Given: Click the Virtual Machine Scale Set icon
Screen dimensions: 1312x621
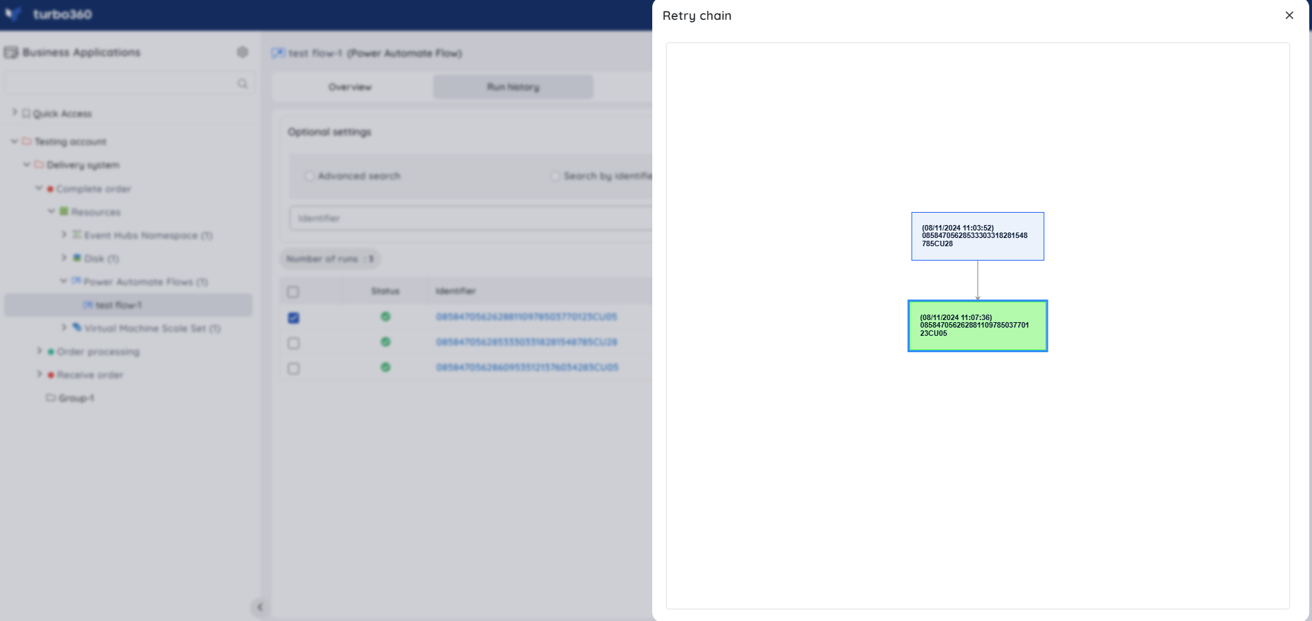Looking at the screenshot, I should [x=77, y=328].
